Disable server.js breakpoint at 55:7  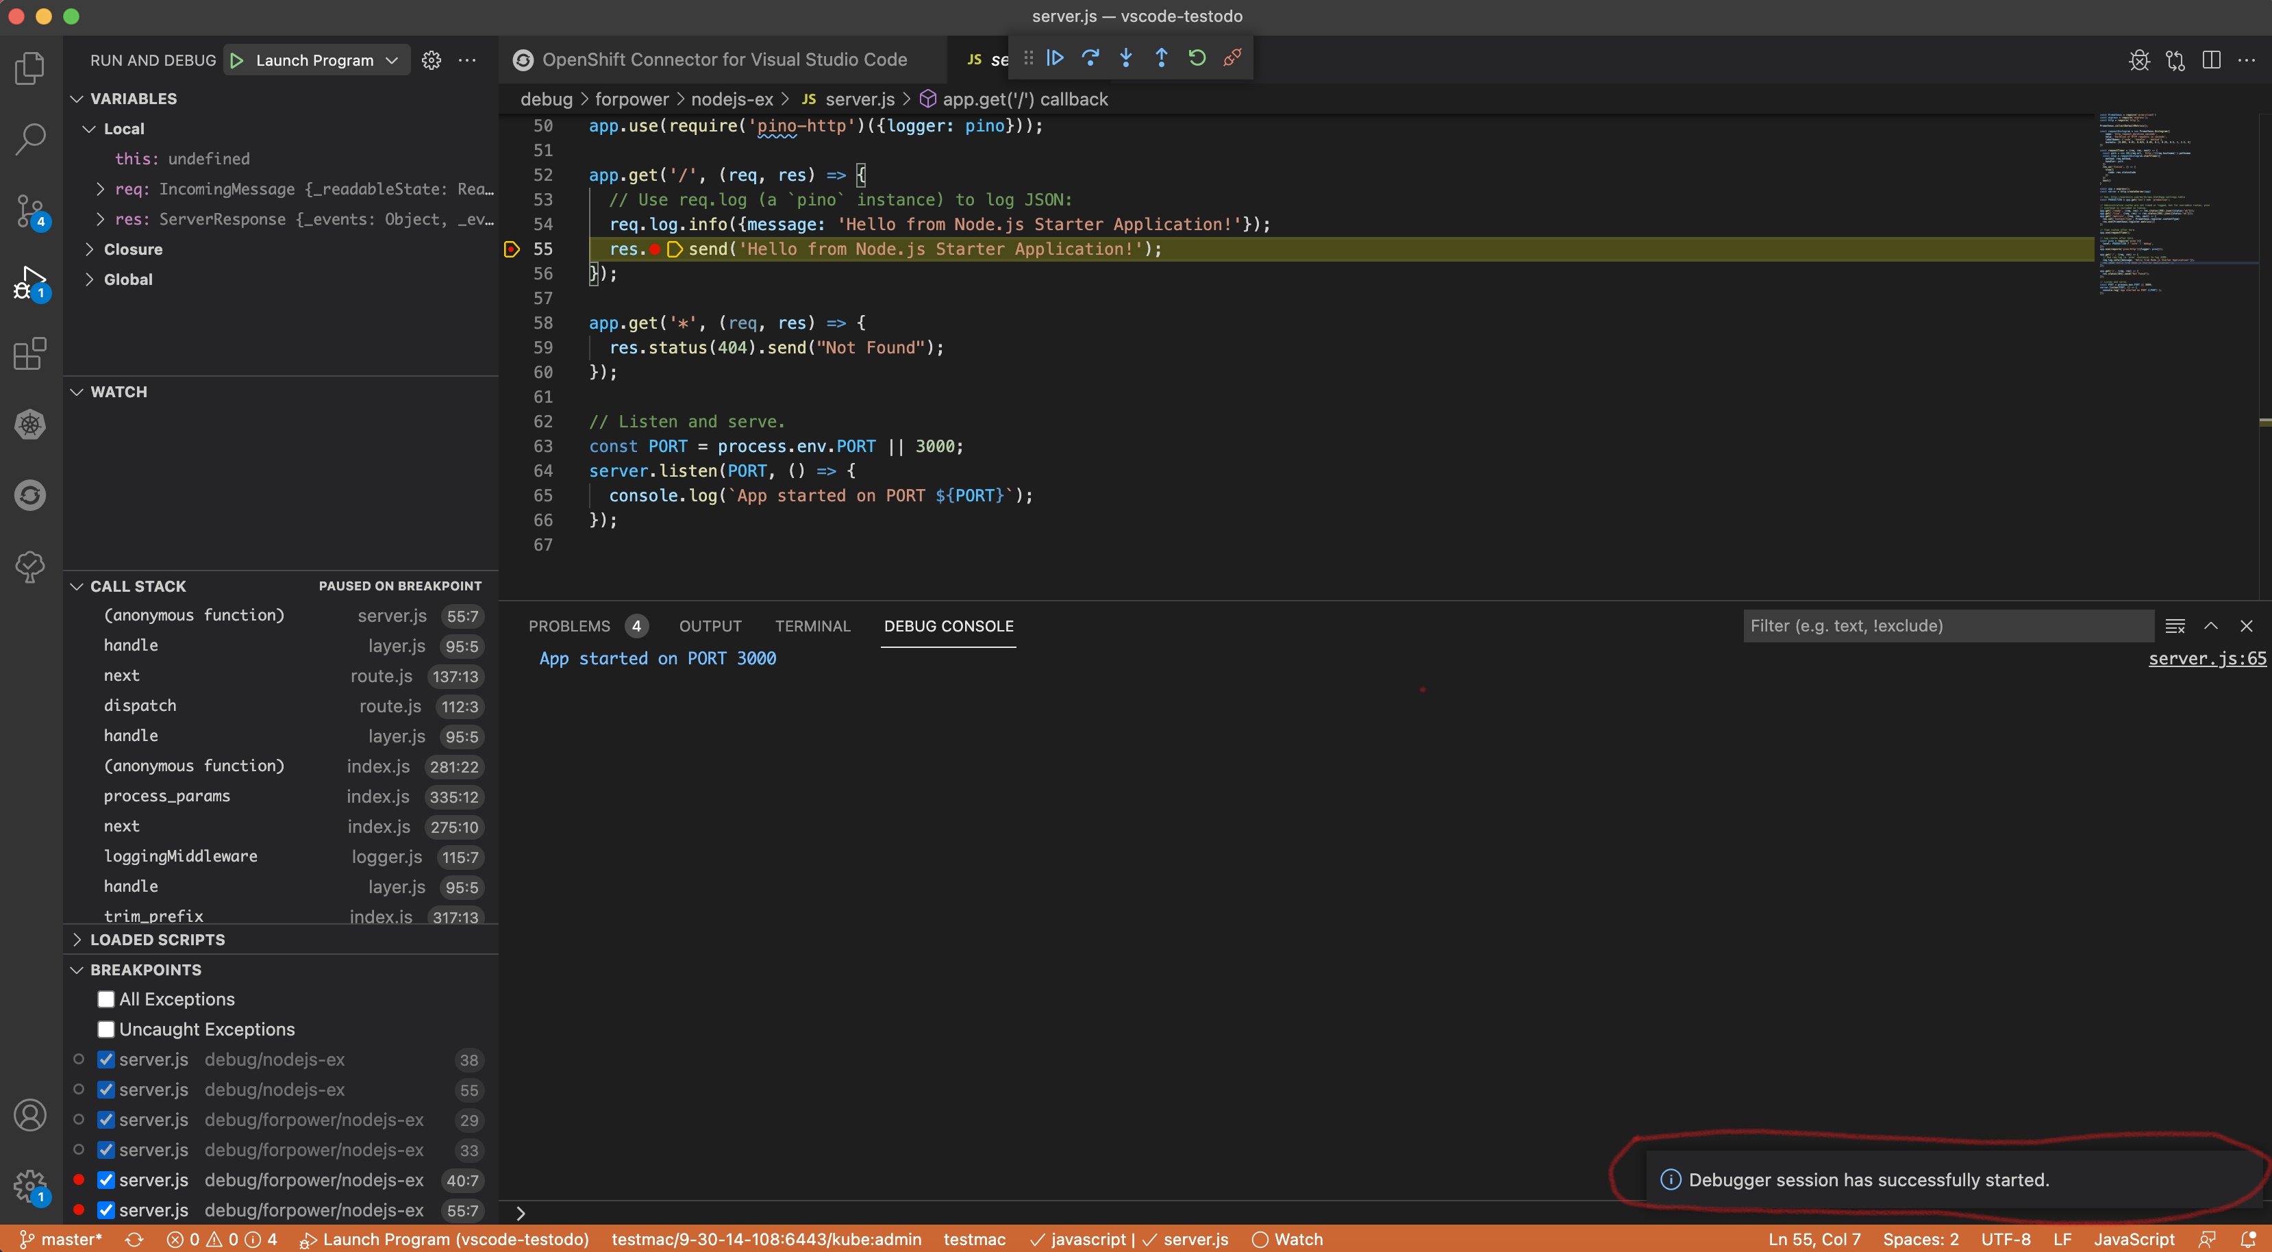pos(106,1210)
